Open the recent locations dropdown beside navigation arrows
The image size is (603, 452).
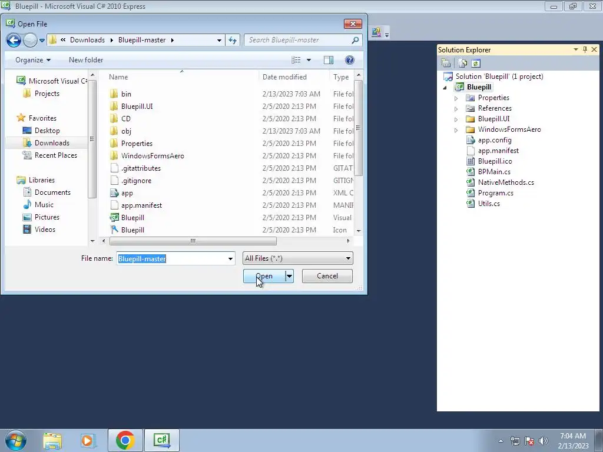coord(42,40)
